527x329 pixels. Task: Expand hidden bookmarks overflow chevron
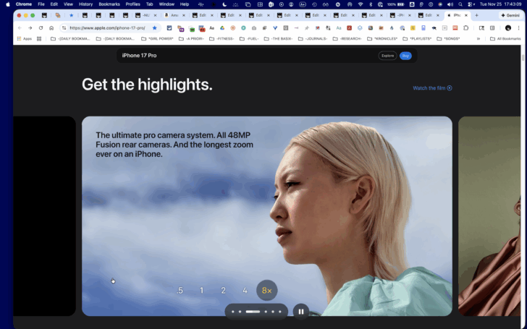click(x=478, y=39)
